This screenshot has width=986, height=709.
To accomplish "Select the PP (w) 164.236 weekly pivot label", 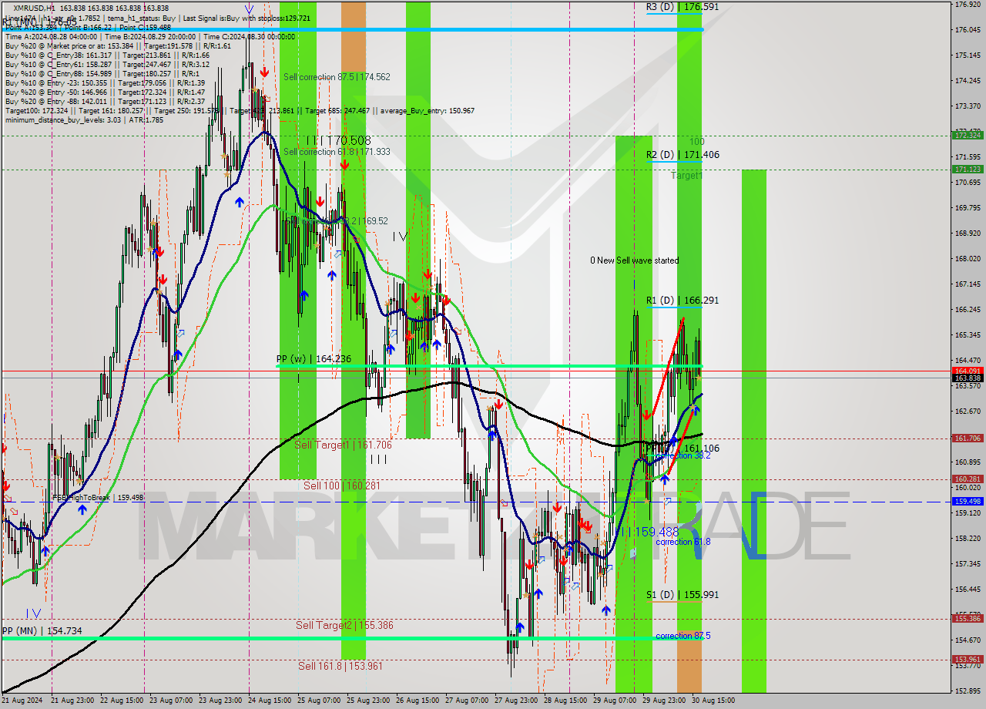I will point(314,359).
